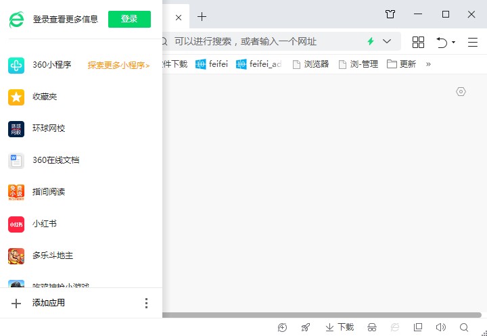The height and width of the screenshot is (336, 487).
Task: Open the feifei_ad bookmark
Action: pyautogui.click(x=258, y=64)
